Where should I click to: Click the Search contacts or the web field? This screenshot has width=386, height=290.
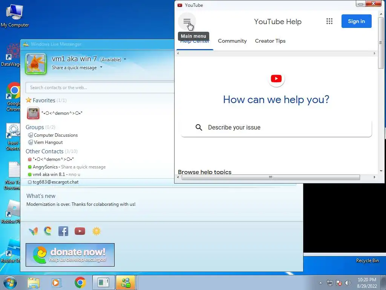tap(100, 88)
